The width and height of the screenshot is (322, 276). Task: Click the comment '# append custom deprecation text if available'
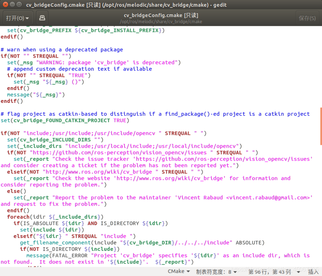[79, 69]
